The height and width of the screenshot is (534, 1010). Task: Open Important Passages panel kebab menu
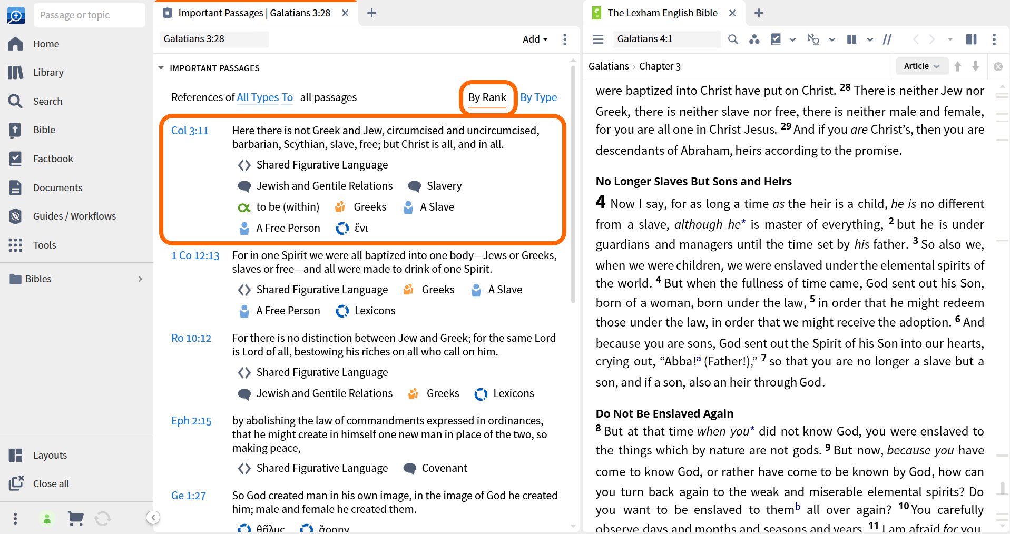565,39
